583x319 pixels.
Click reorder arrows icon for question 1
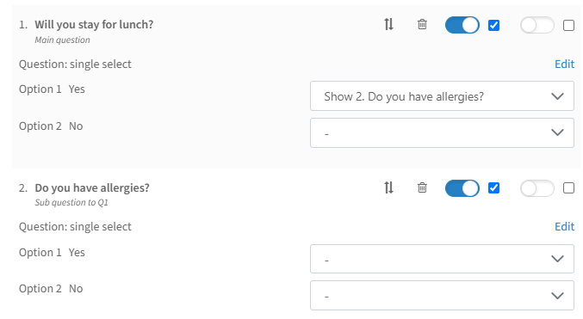click(x=388, y=25)
